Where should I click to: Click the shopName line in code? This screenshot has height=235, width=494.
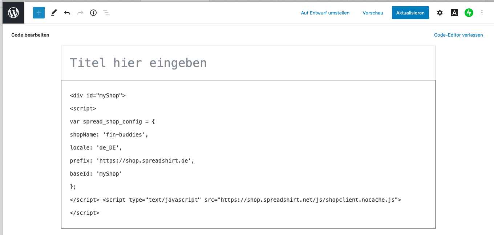pos(109,135)
